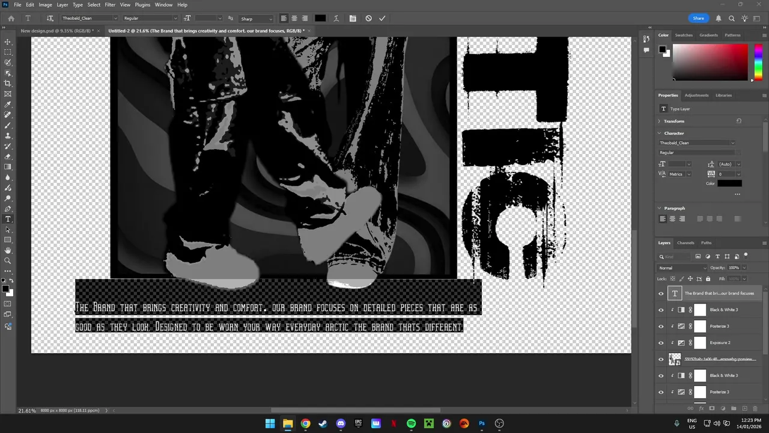Screen dimensions: 769x433
Task: Select the Eyedropper tool
Action: pyautogui.click(x=8, y=104)
